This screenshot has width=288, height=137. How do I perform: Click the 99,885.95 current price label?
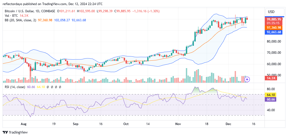click(x=274, y=19)
